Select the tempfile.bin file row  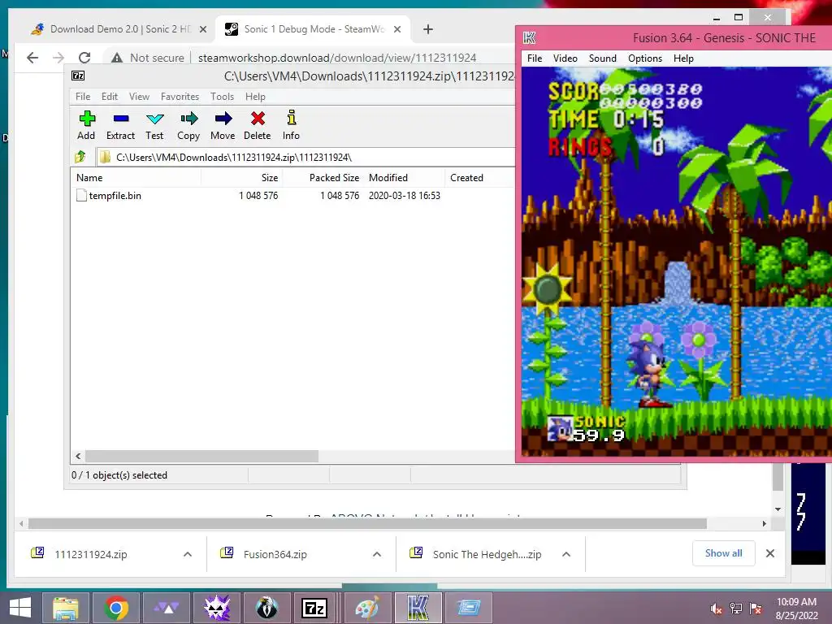pos(292,195)
